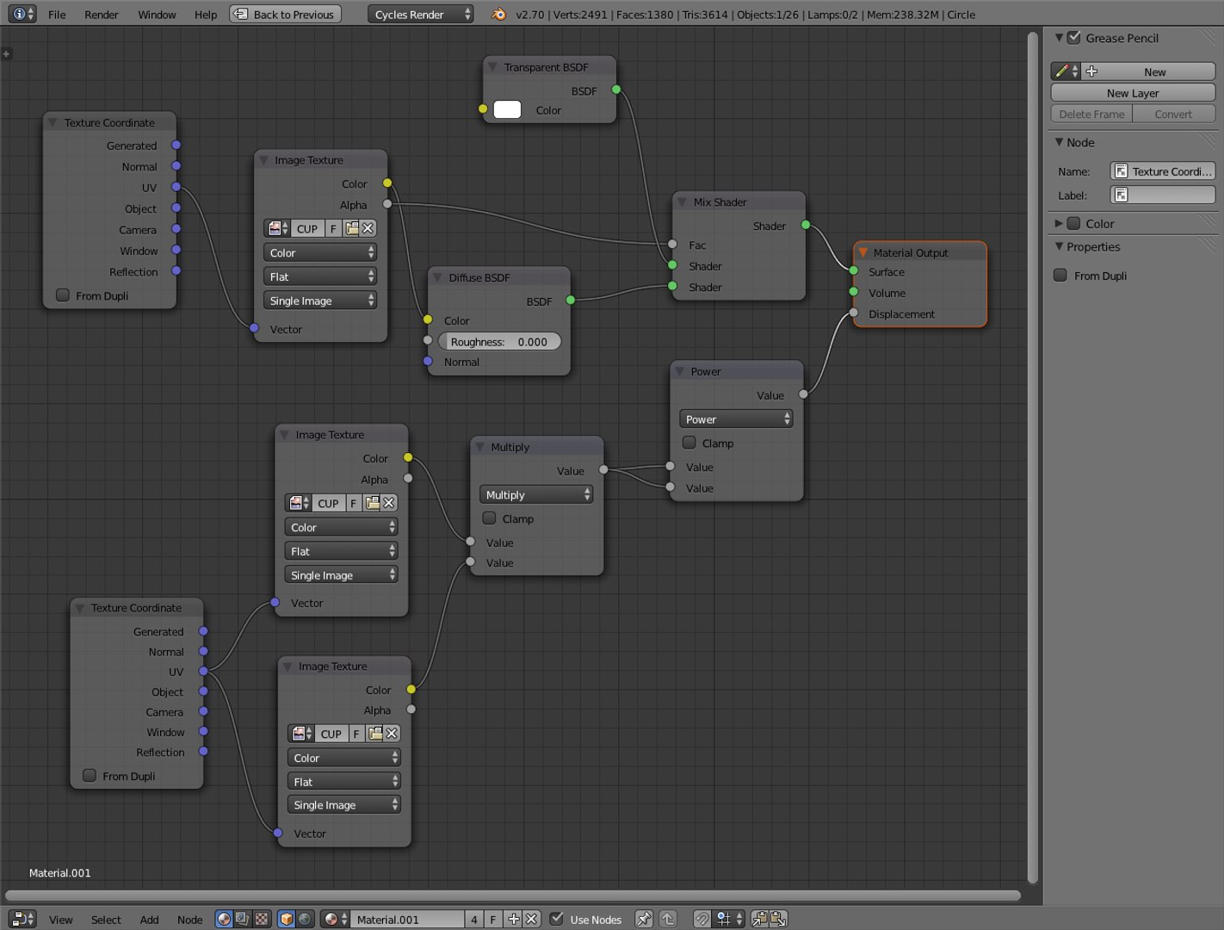Select the Compositing nodes tree type icon

tap(243, 919)
